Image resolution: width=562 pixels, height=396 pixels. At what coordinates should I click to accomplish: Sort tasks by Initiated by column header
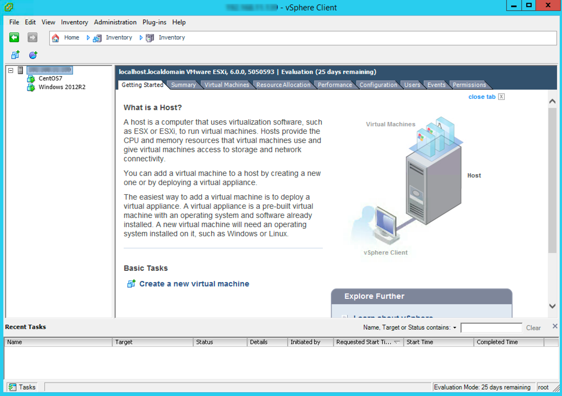(310, 342)
